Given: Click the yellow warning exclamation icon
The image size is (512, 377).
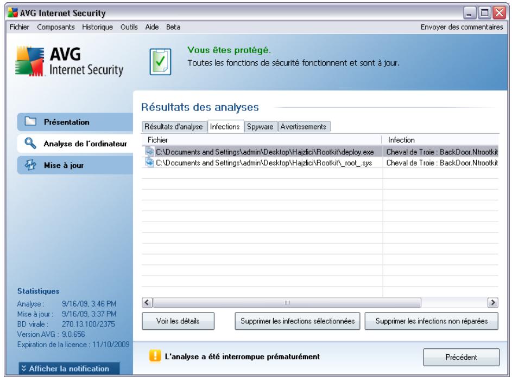Looking at the screenshot, I should pos(155,356).
